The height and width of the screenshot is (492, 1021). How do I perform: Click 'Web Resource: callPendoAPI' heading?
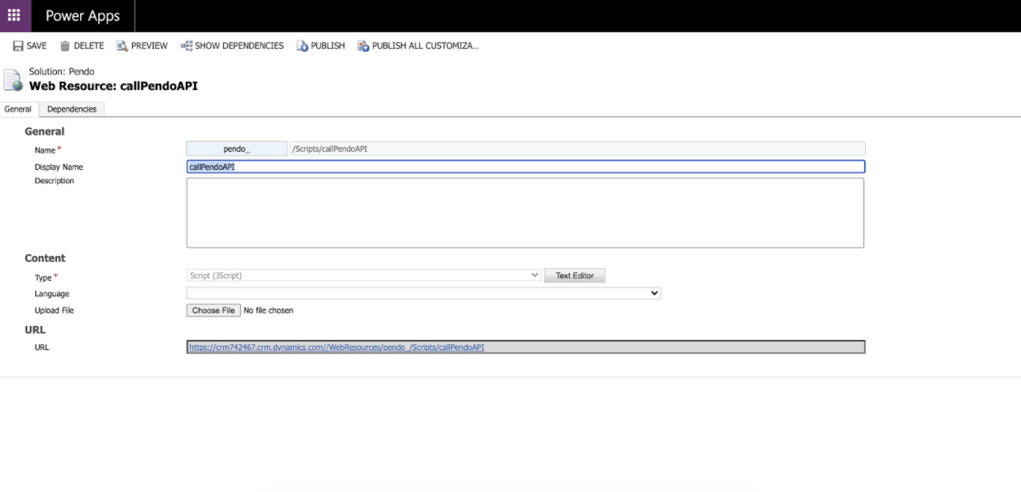[113, 86]
